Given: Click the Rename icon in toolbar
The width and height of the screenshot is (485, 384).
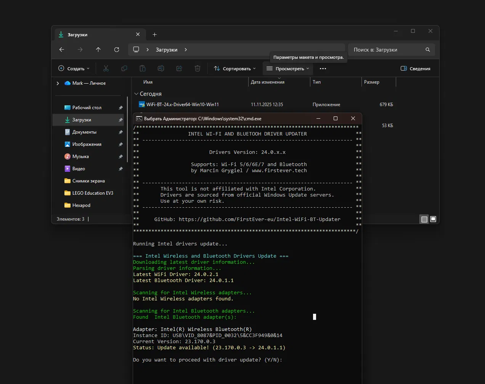Looking at the screenshot, I should [161, 69].
